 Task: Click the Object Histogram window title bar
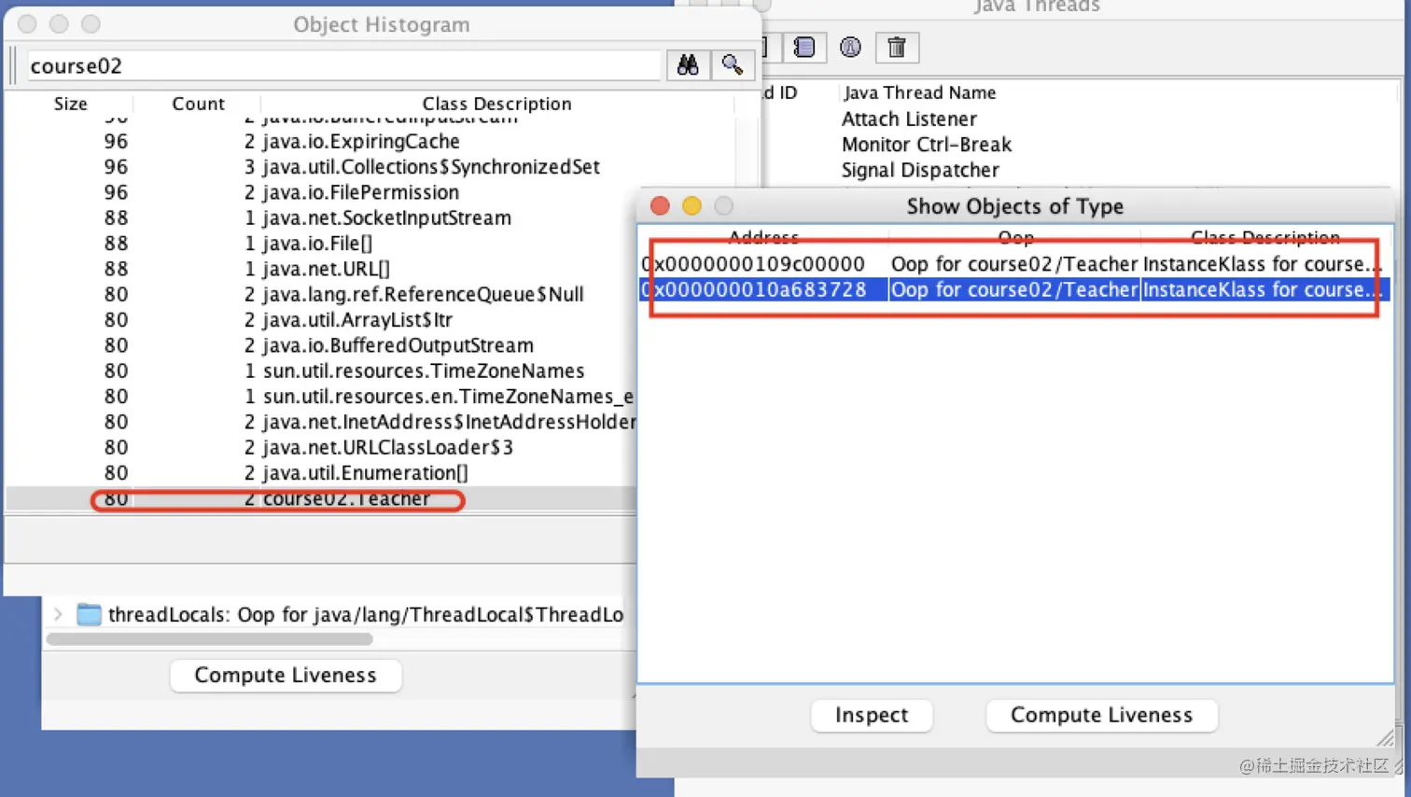pos(382,24)
